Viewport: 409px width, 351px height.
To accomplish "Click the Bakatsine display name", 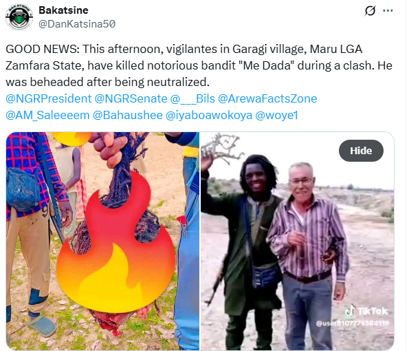I will [x=63, y=10].
